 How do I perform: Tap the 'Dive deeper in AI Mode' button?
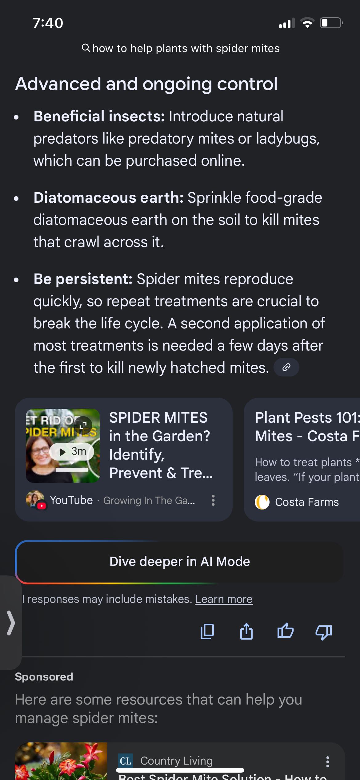coord(180,562)
